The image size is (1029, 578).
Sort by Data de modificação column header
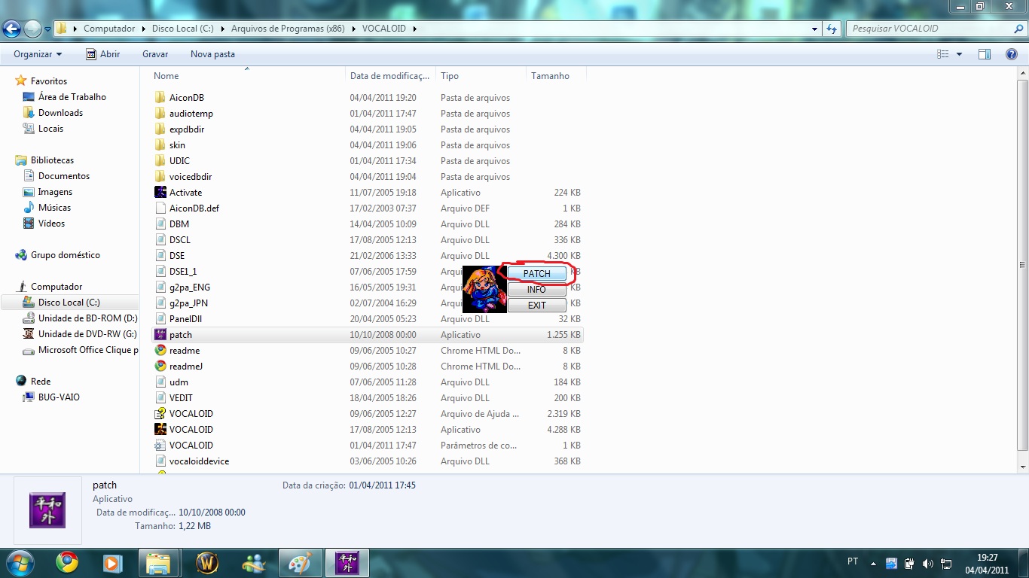pyautogui.click(x=391, y=75)
